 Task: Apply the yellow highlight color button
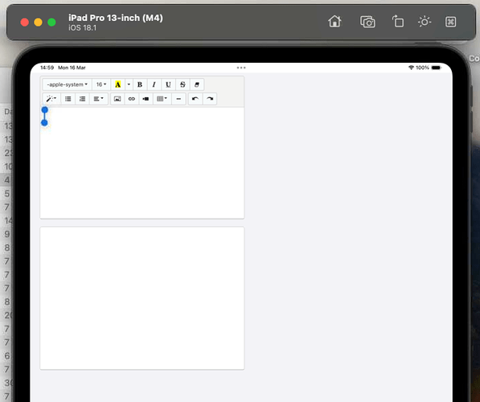[x=118, y=84]
